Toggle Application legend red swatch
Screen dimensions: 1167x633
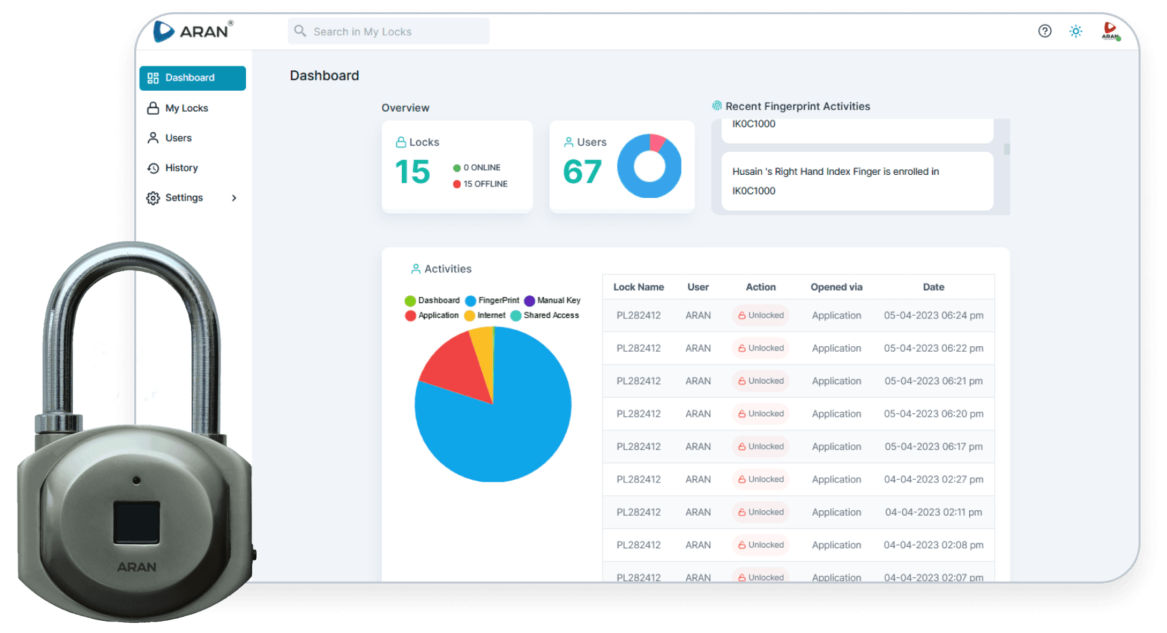tap(410, 316)
